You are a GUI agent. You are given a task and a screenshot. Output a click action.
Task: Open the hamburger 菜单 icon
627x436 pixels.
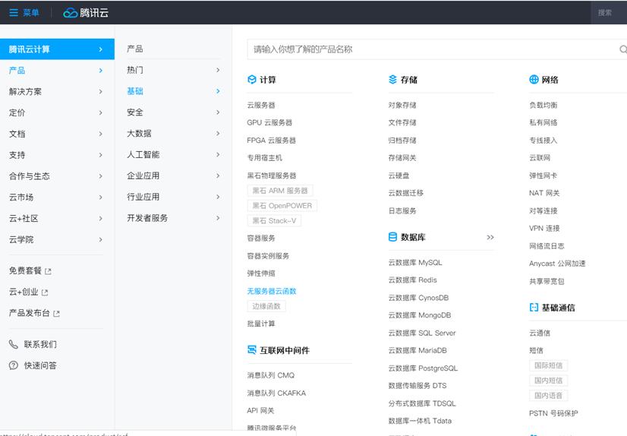pyautogui.click(x=14, y=12)
